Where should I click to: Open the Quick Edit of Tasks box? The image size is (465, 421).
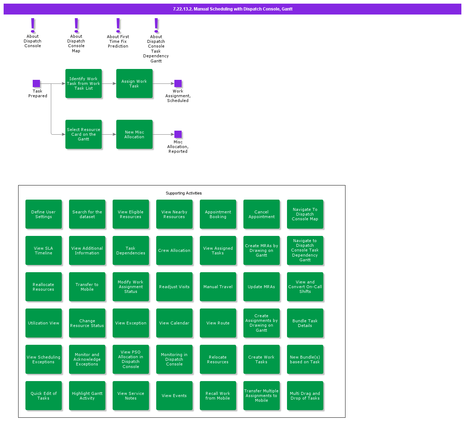44,396
